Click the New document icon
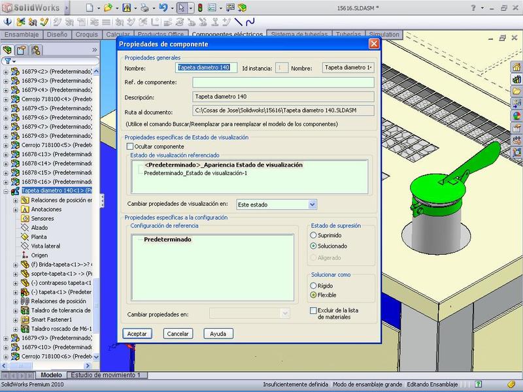 90,8
